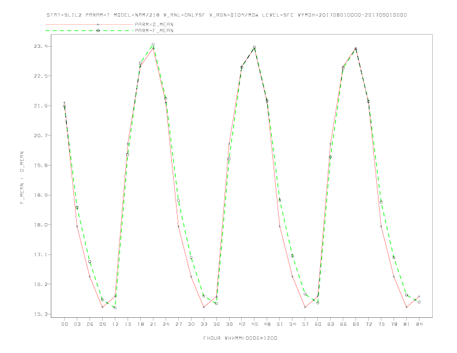Click the x-axis tick label 36
The image size is (457, 353).
(216, 324)
